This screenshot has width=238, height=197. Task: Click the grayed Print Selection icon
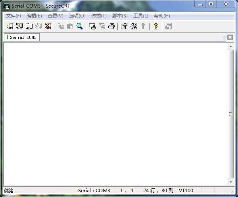(x=102, y=26)
